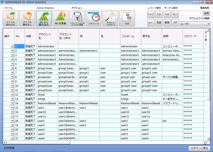The image size is (213, 152).
Task: Open the 操作 dropdown for row 12 Guest
Action: 12,94
